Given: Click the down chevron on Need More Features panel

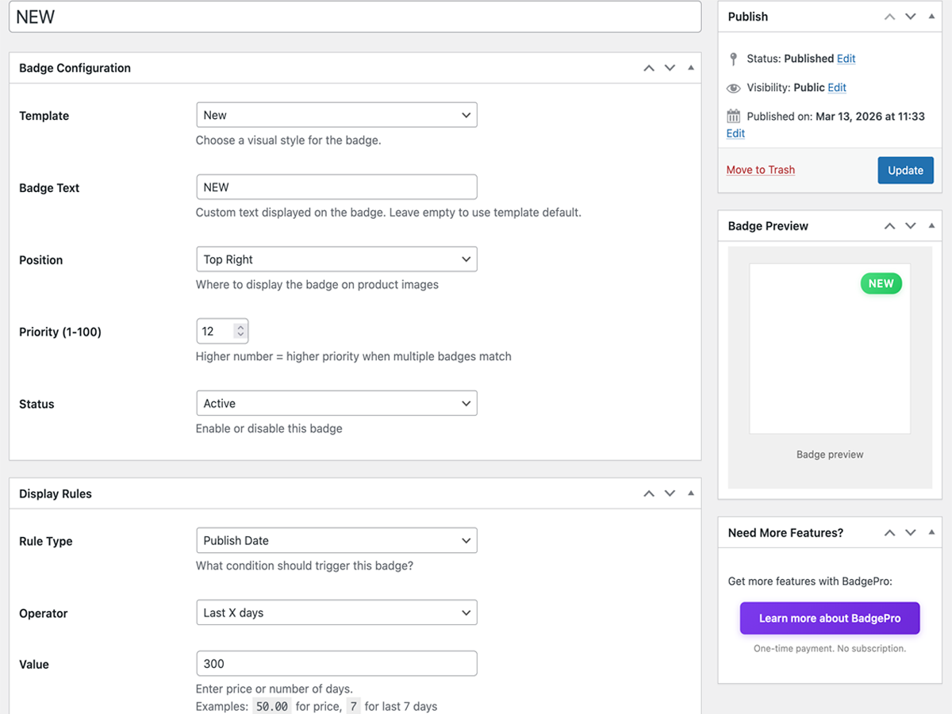Looking at the screenshot, I should (910, 532).
